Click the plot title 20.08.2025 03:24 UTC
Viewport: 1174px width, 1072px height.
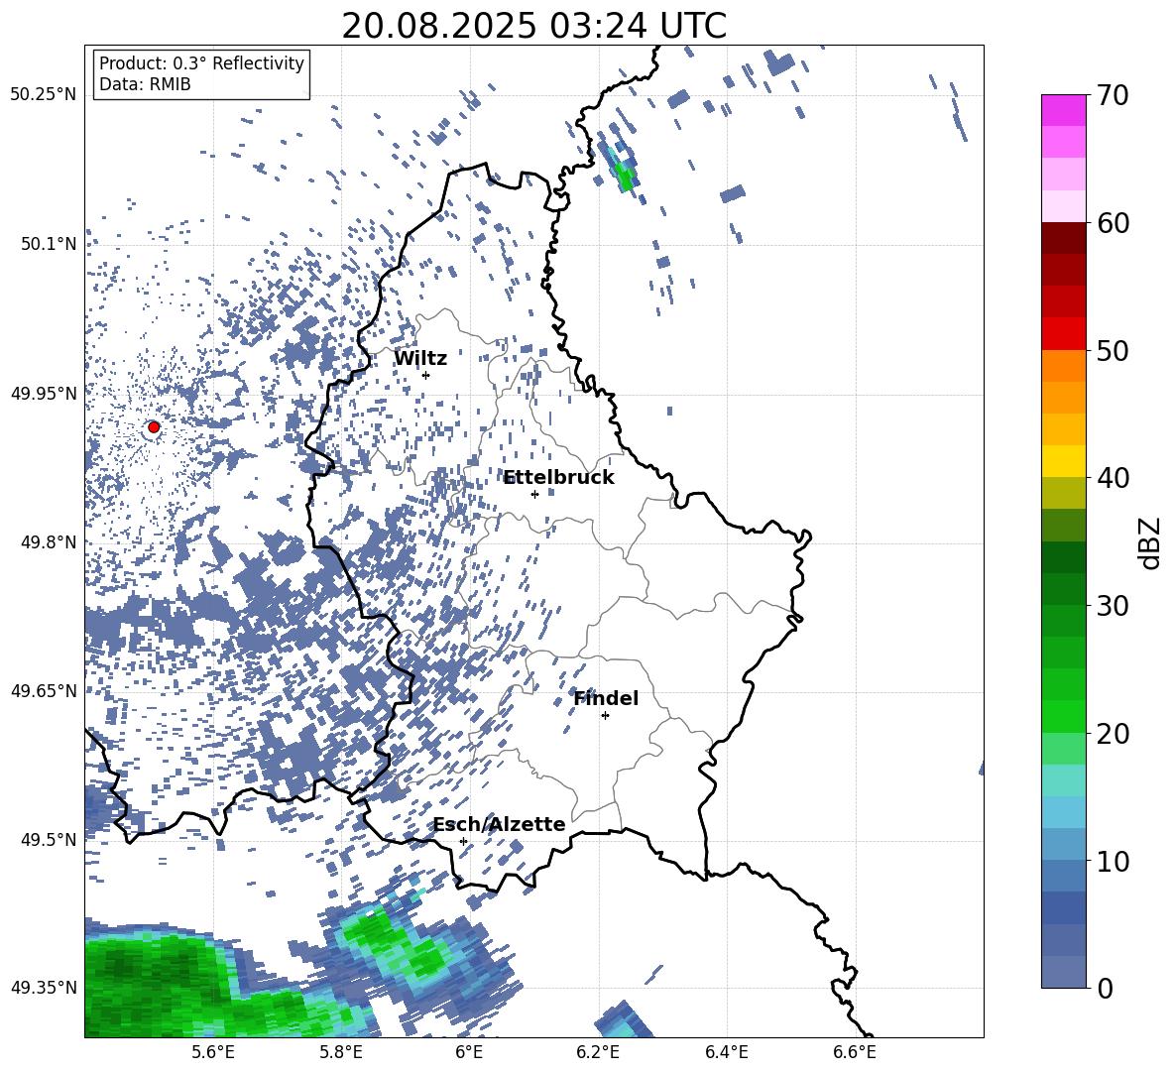(x=533, y=26)
